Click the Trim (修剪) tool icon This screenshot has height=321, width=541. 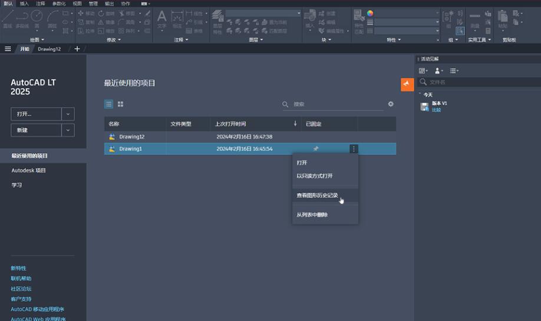(x=121, y=14)
